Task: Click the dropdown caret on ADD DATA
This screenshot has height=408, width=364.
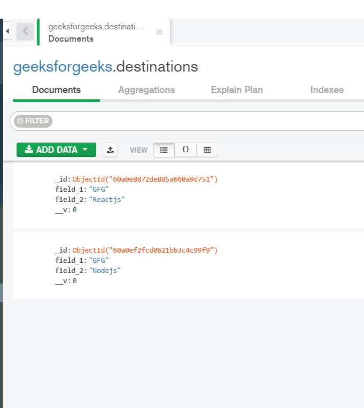Action: coord(85,150)
